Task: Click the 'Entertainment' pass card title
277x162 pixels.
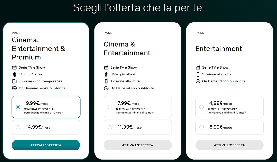Action: point(219,49)
